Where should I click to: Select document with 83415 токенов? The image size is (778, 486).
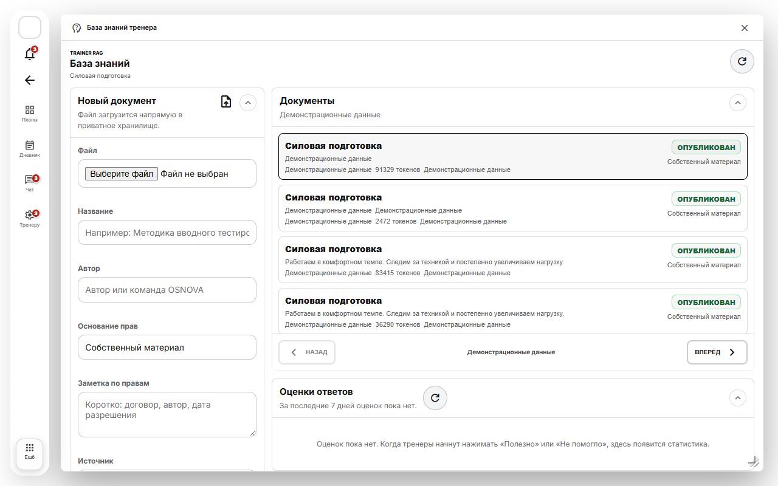pos(513,260)
